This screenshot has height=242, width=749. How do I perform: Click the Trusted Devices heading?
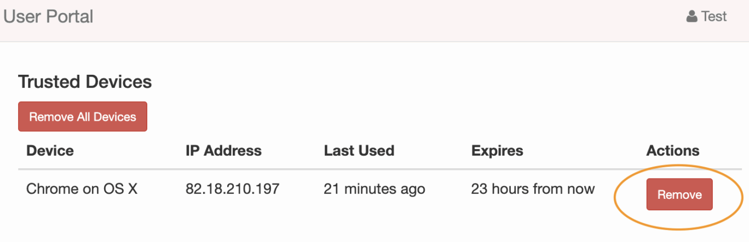coord(85,82)
